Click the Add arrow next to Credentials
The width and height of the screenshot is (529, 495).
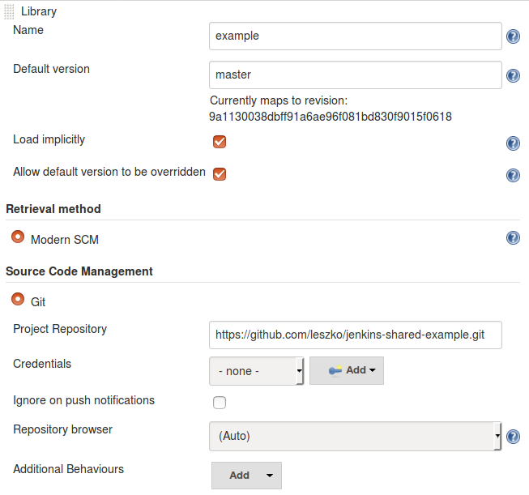373,370
